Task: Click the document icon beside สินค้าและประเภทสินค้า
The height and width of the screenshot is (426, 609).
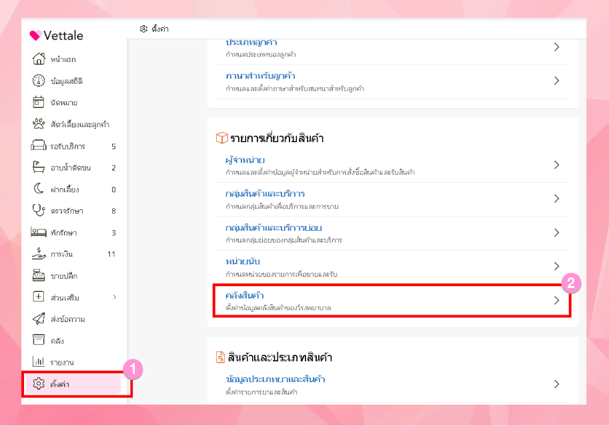Action: 220,357
